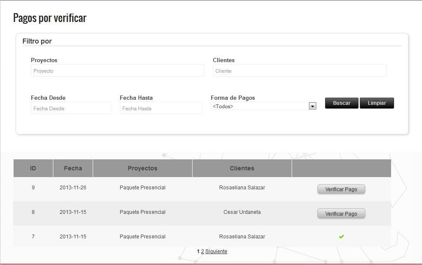Screen dimensions: 422x265
Task: Click ID cell 9
Action: tap(33, 188)
